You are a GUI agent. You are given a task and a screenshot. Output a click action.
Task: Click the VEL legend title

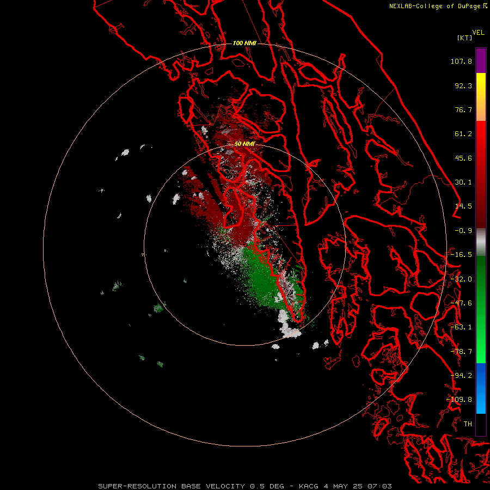pyautogui.click(x=478, y=33)
